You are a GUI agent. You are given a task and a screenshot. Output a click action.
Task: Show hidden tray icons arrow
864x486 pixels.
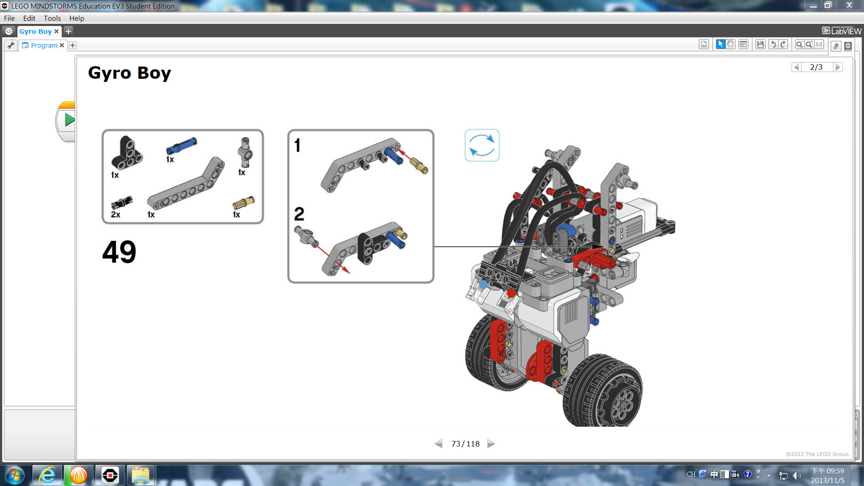769,475
